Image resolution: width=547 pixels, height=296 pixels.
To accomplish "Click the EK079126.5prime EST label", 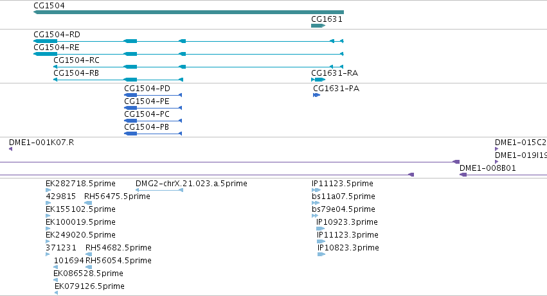I will [89, 286].
